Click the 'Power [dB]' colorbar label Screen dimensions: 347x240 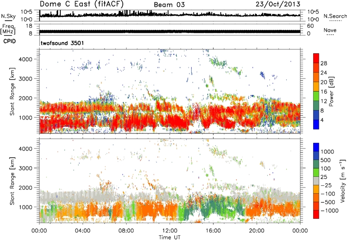[331, 91]
